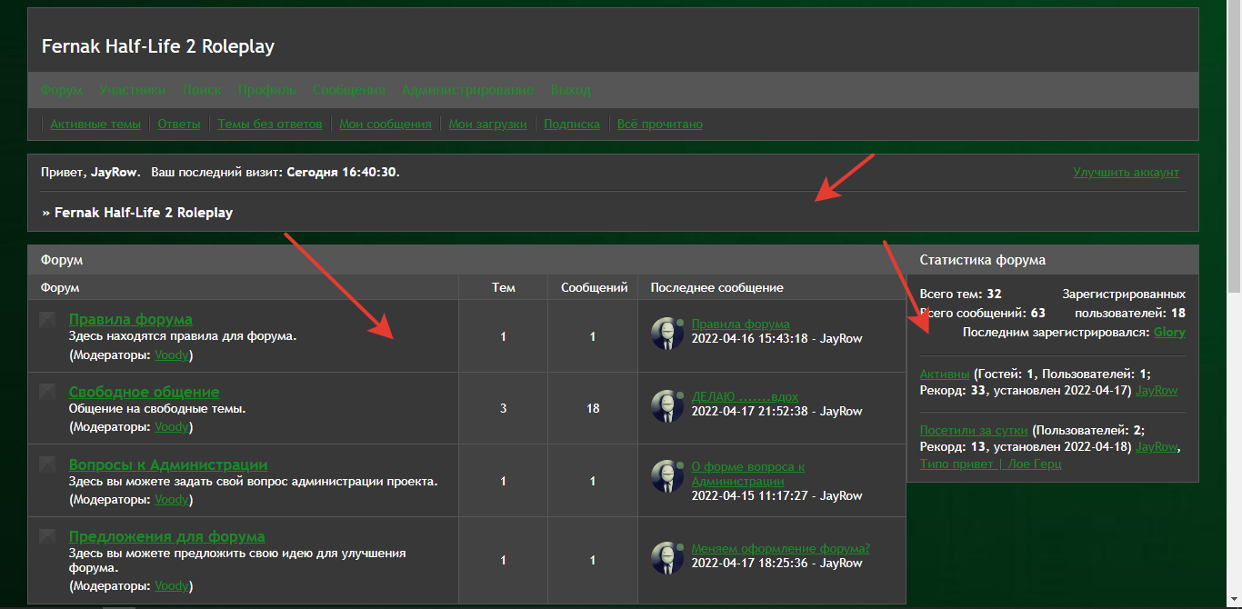Click the avatar next to ДЕЛАЮ .......вдох
The width and height of the screenshot is (1242, 609).
point(668,406)
